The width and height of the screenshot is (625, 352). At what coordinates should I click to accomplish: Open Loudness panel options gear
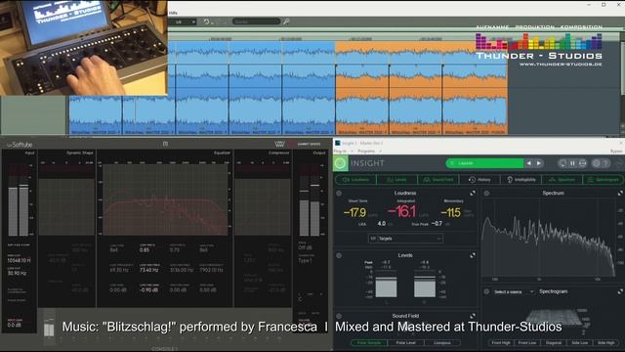(339, 194)
